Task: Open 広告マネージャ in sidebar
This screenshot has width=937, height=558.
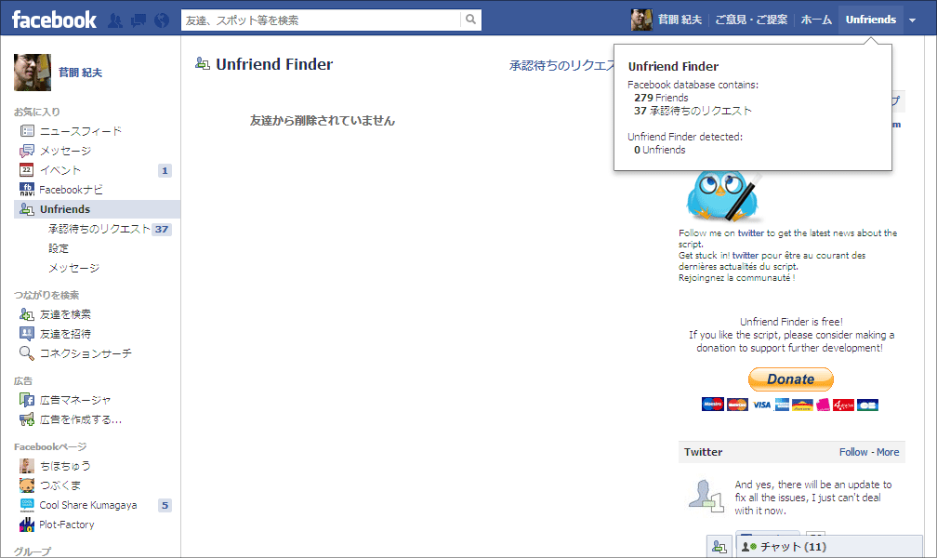Action: click(x=75, y=400)
